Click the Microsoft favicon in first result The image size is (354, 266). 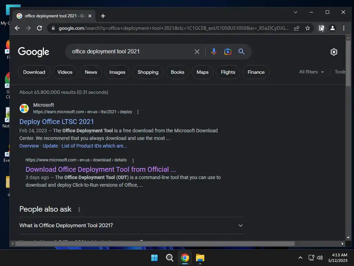click(24, 108)
